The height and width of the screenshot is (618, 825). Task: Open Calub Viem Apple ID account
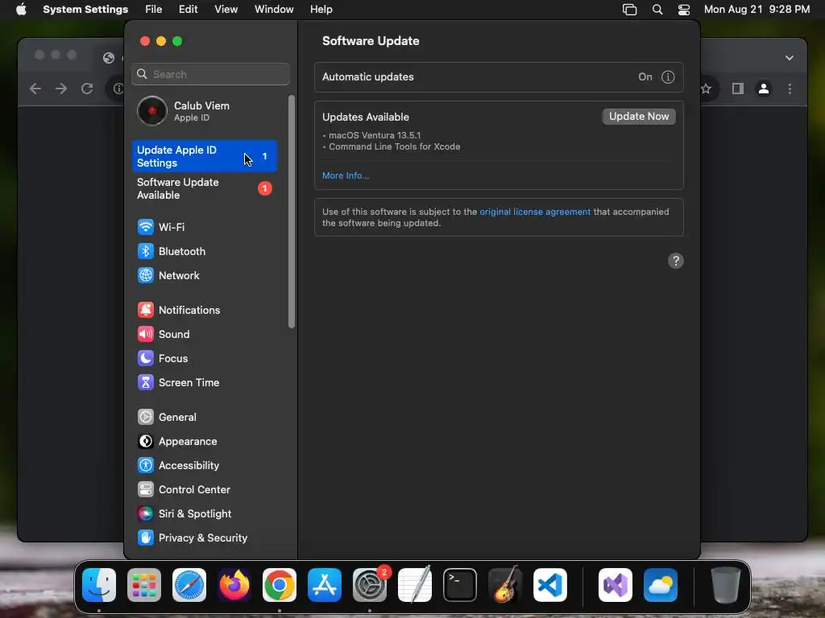(x=204, y=111)
